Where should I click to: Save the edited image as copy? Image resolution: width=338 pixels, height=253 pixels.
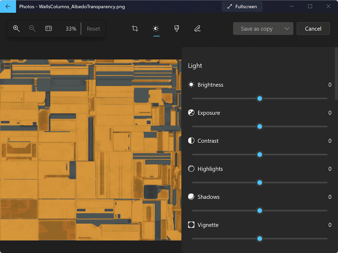tap(257, 28)
